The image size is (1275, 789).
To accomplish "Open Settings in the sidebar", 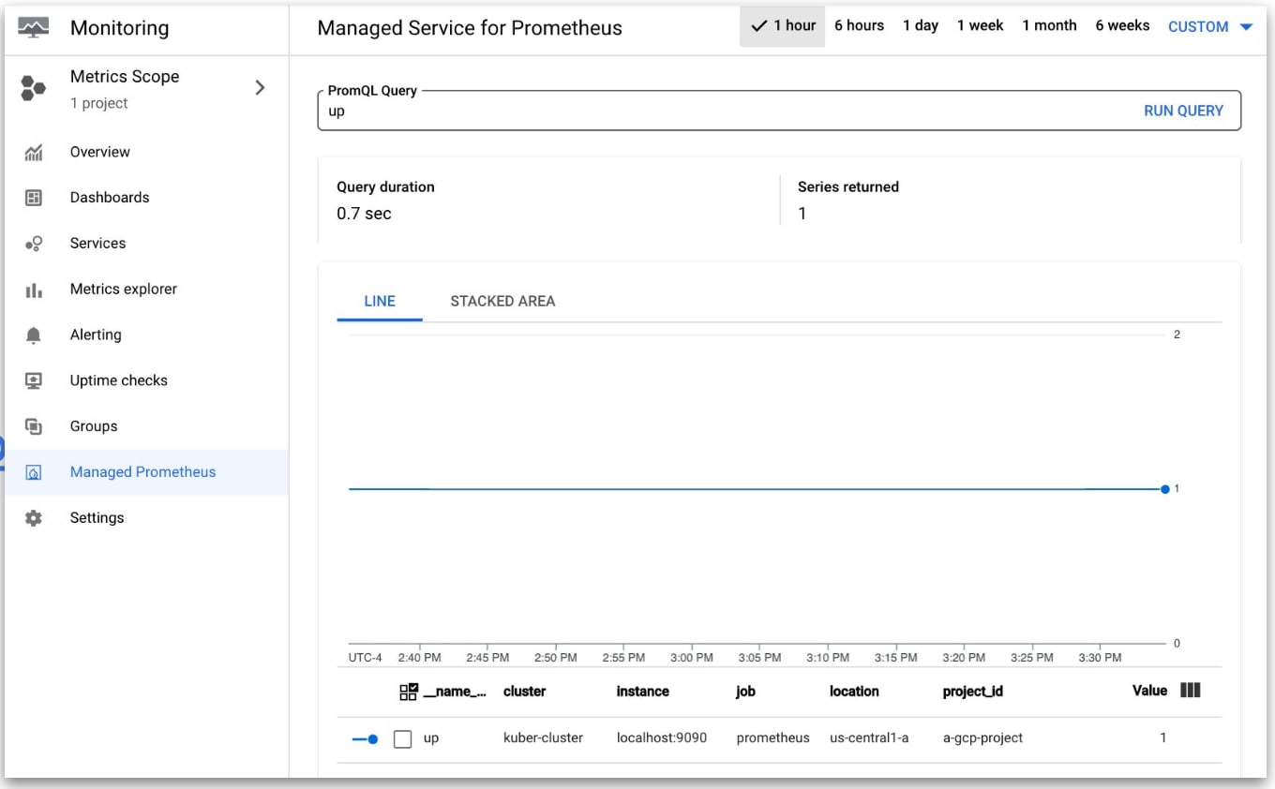I will 97,518.
